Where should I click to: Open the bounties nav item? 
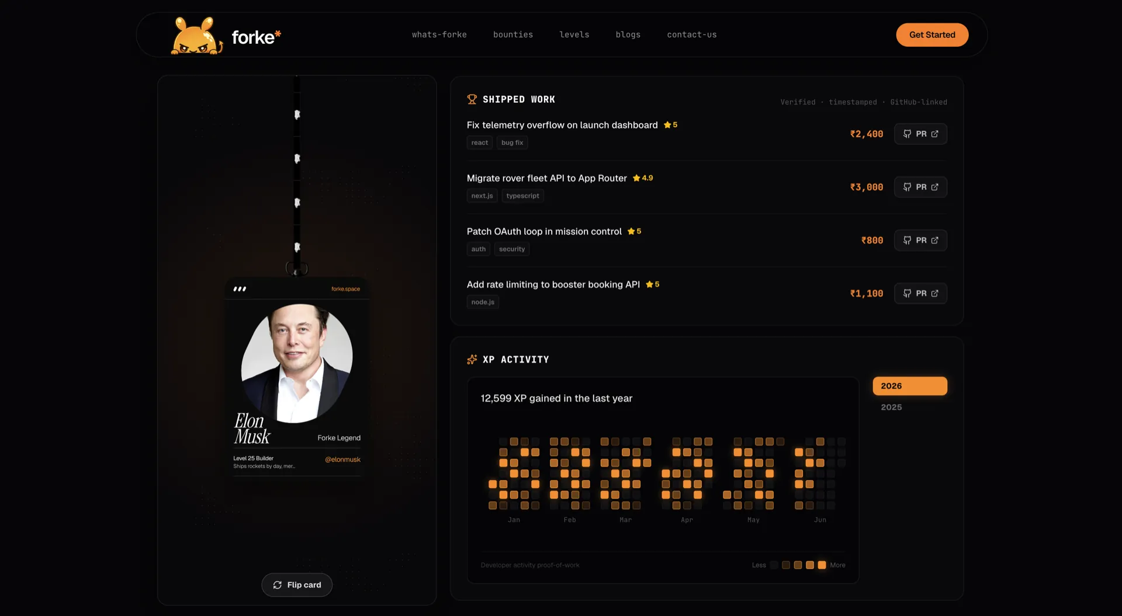pyautogui.click(x=512, y=35)
